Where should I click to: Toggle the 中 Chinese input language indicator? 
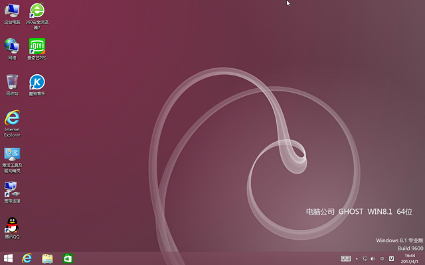pyautogui.click(x=382, y=258)
